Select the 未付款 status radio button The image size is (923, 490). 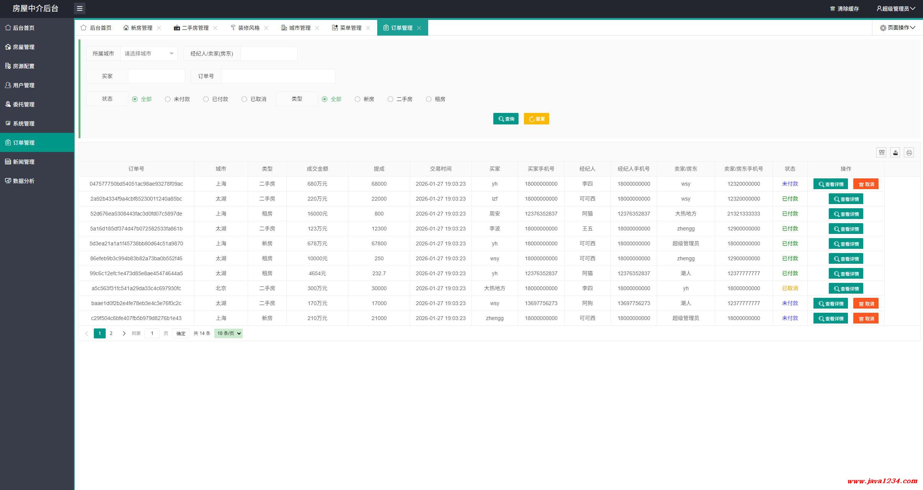(x=168, y=99)
